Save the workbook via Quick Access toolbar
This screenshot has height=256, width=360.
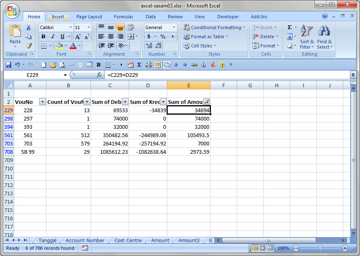[9, 64]
